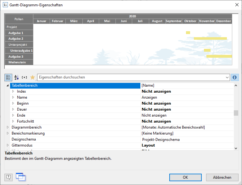Click the LL application icon in title bar
The height and width of the screenshot is (185, 242).
coord(5,5)
